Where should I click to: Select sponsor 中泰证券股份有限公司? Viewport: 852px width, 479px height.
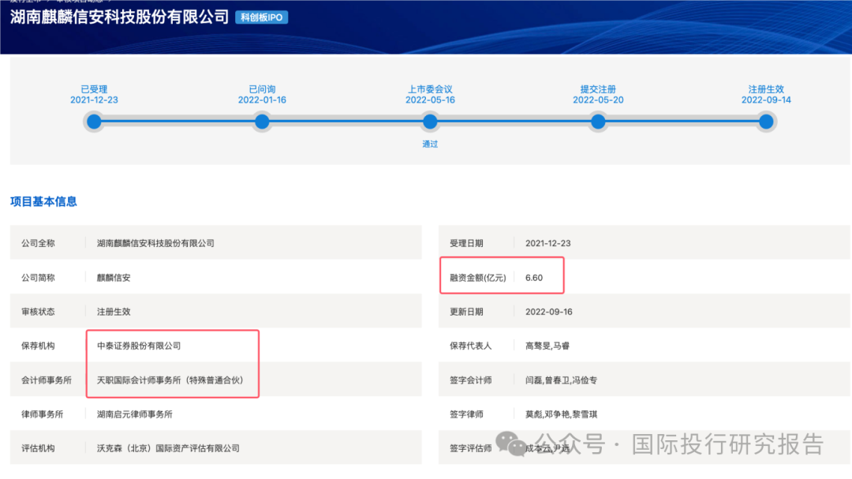[139, 346]
